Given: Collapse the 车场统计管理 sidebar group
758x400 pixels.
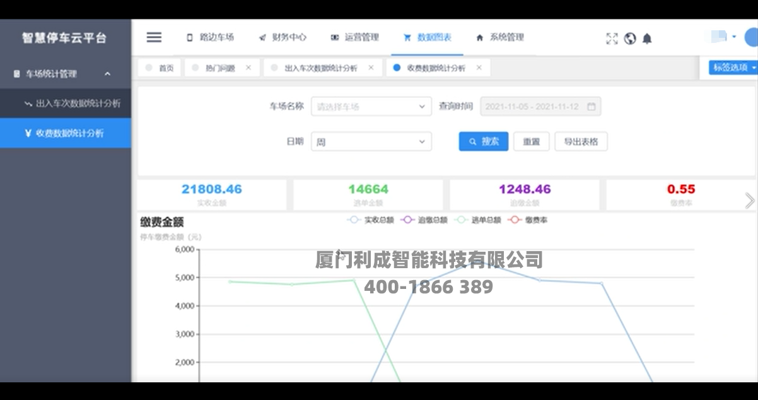Looking at the screenshot, I should [x=66, y=74].
